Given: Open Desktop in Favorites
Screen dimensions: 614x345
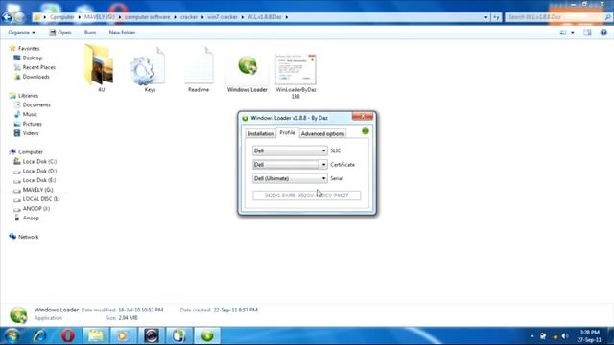Looking at the screenshot, I should pyautogui.click(x=32, y=57).
